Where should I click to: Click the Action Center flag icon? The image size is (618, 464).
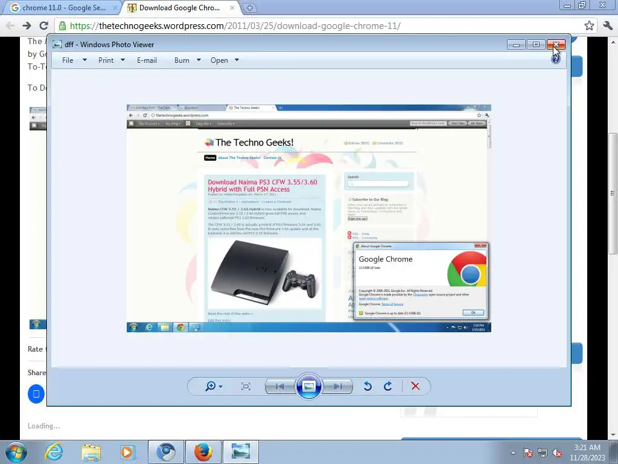pos(528,453)
